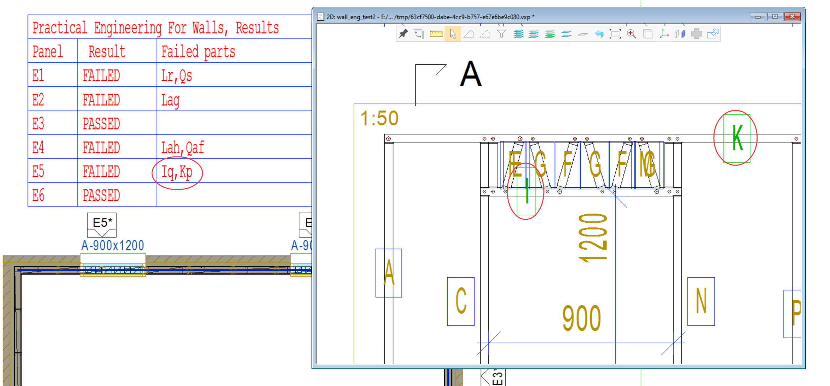The width and height of the screenshot is (830, 386).
Task: Select the E5* opening marker
Action: 102,224
